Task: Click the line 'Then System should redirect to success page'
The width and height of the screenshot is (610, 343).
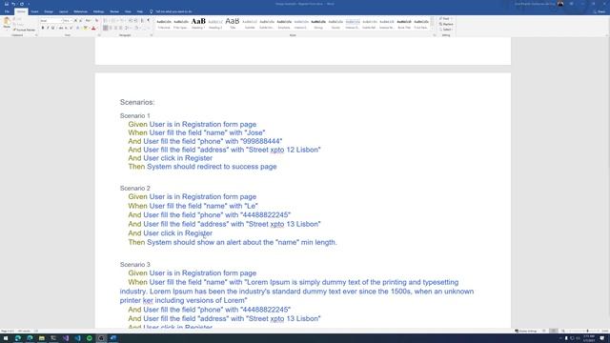Action: click(202, 167)
